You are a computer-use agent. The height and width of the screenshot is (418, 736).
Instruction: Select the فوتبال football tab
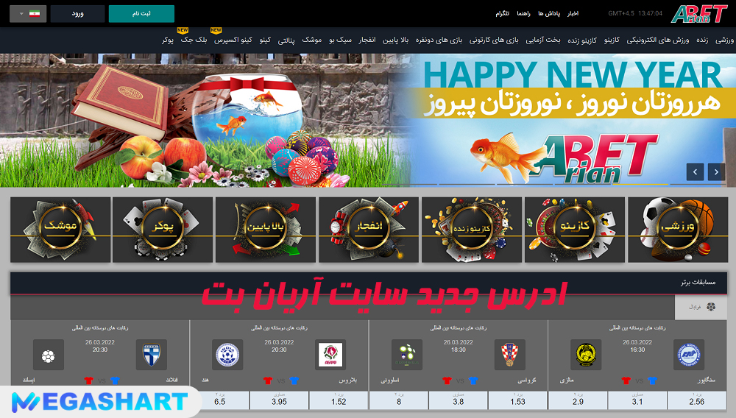701,307
